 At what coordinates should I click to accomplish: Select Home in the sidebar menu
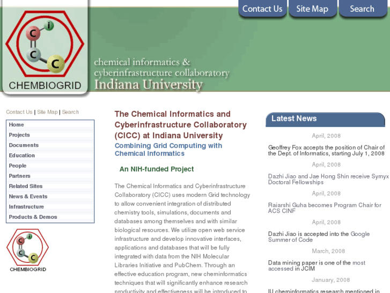coord(50,125)
